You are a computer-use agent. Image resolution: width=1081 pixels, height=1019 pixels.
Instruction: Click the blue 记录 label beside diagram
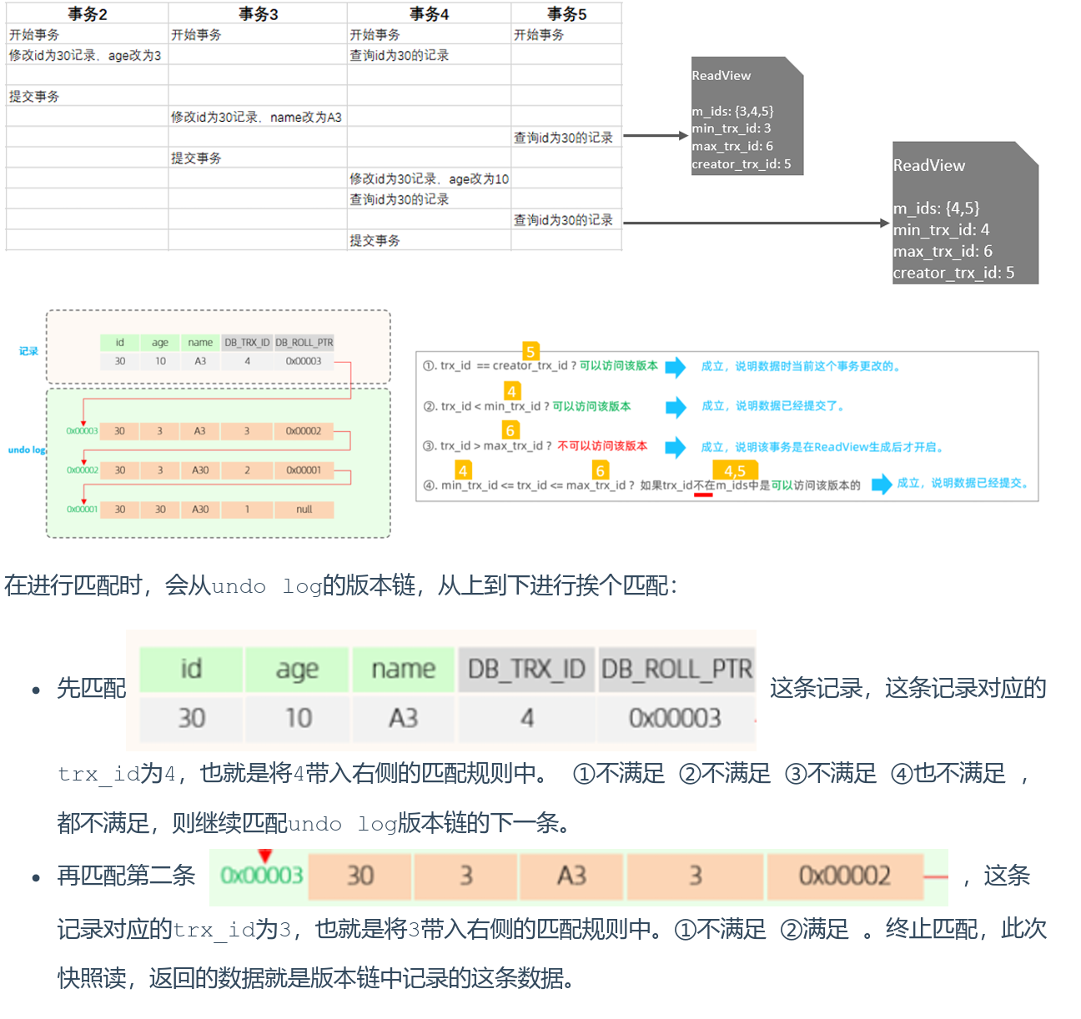click(28, 351)
